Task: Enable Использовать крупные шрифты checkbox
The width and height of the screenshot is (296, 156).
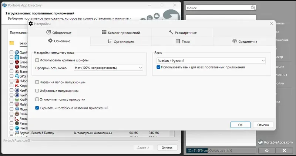Action: pyautogui.click(x=37, y=60)
